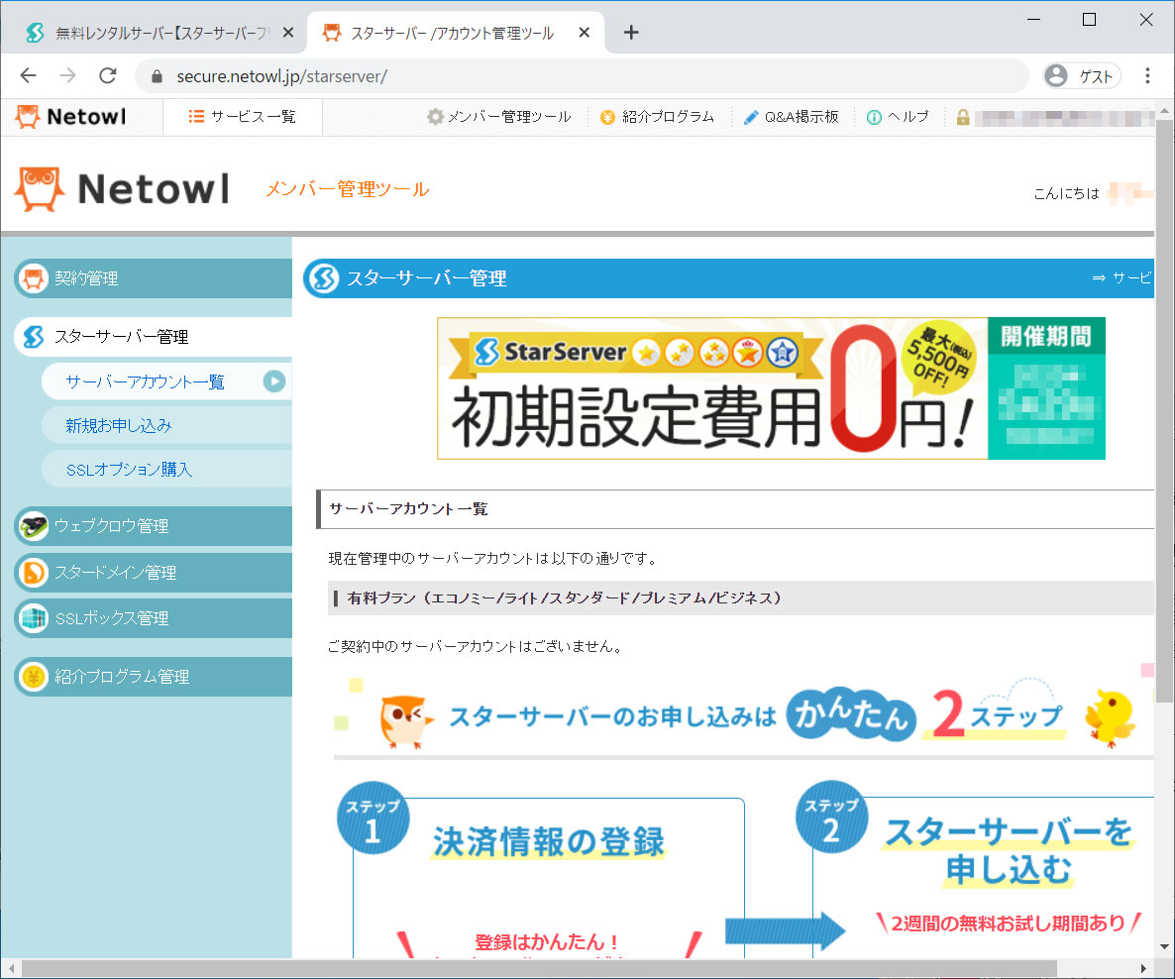The image size is (1175, 979).
Task: Click the 有料プラン section header text
Action: [565, 598]
